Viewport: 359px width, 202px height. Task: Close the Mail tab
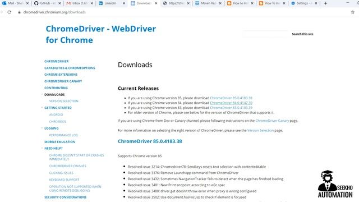[27, 3]
